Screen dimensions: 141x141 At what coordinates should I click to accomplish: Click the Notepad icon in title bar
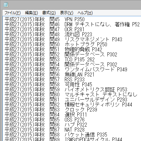6,5
